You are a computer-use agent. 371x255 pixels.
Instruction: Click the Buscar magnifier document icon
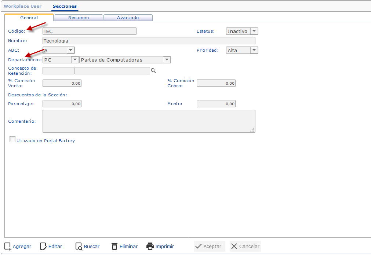(79, 247)
